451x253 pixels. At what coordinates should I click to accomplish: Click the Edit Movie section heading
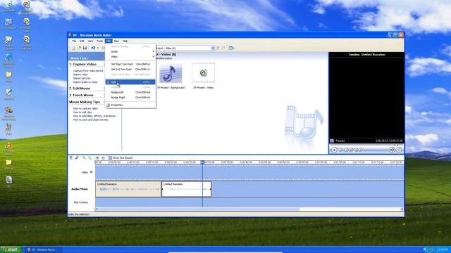[x=80, y=89]
